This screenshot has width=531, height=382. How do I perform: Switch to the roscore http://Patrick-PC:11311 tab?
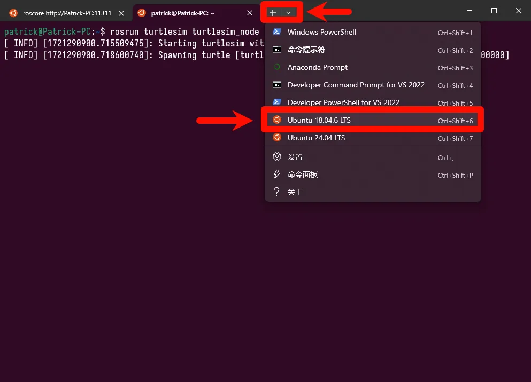pyautogui.click(x=67, y=13)
